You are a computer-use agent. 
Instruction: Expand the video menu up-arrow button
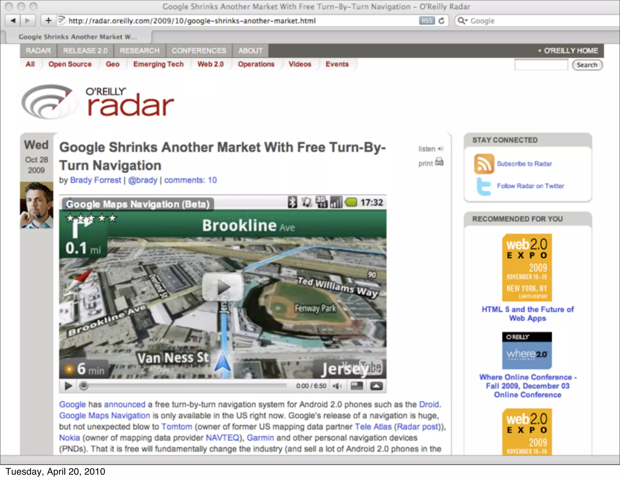(376, 386)
